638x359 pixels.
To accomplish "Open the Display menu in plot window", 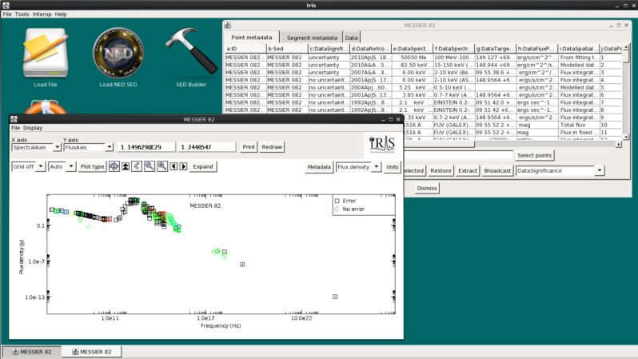I will 33,128.
